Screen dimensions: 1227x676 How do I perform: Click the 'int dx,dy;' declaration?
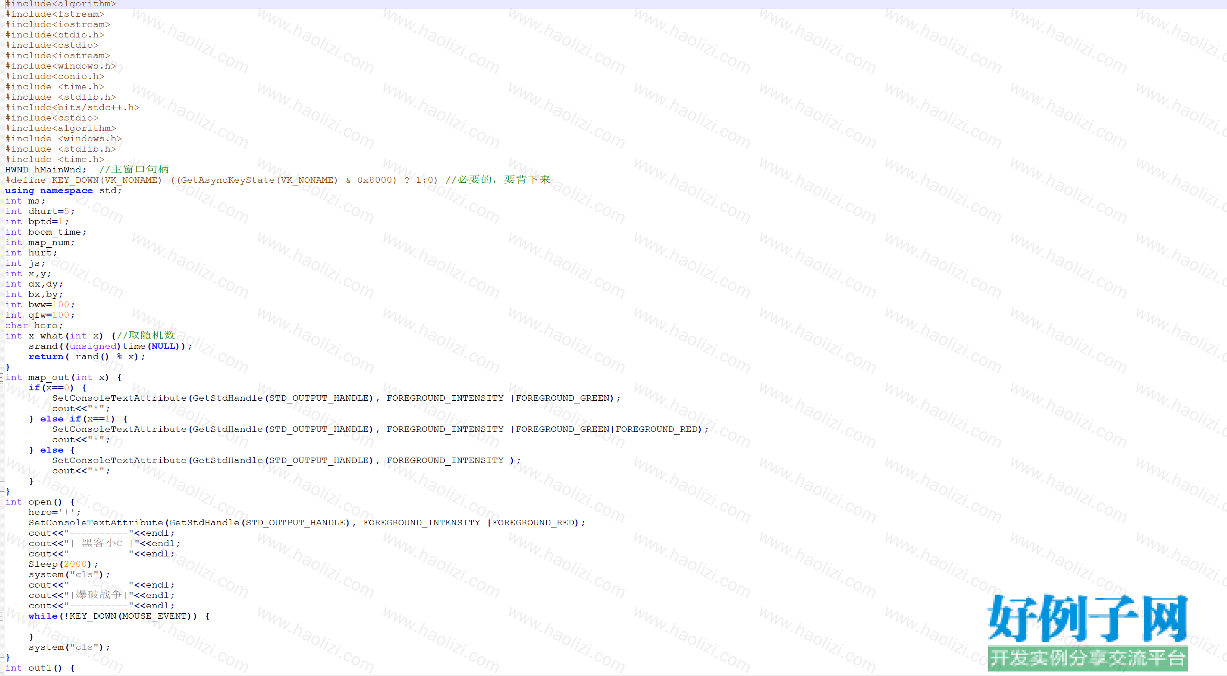34,284
